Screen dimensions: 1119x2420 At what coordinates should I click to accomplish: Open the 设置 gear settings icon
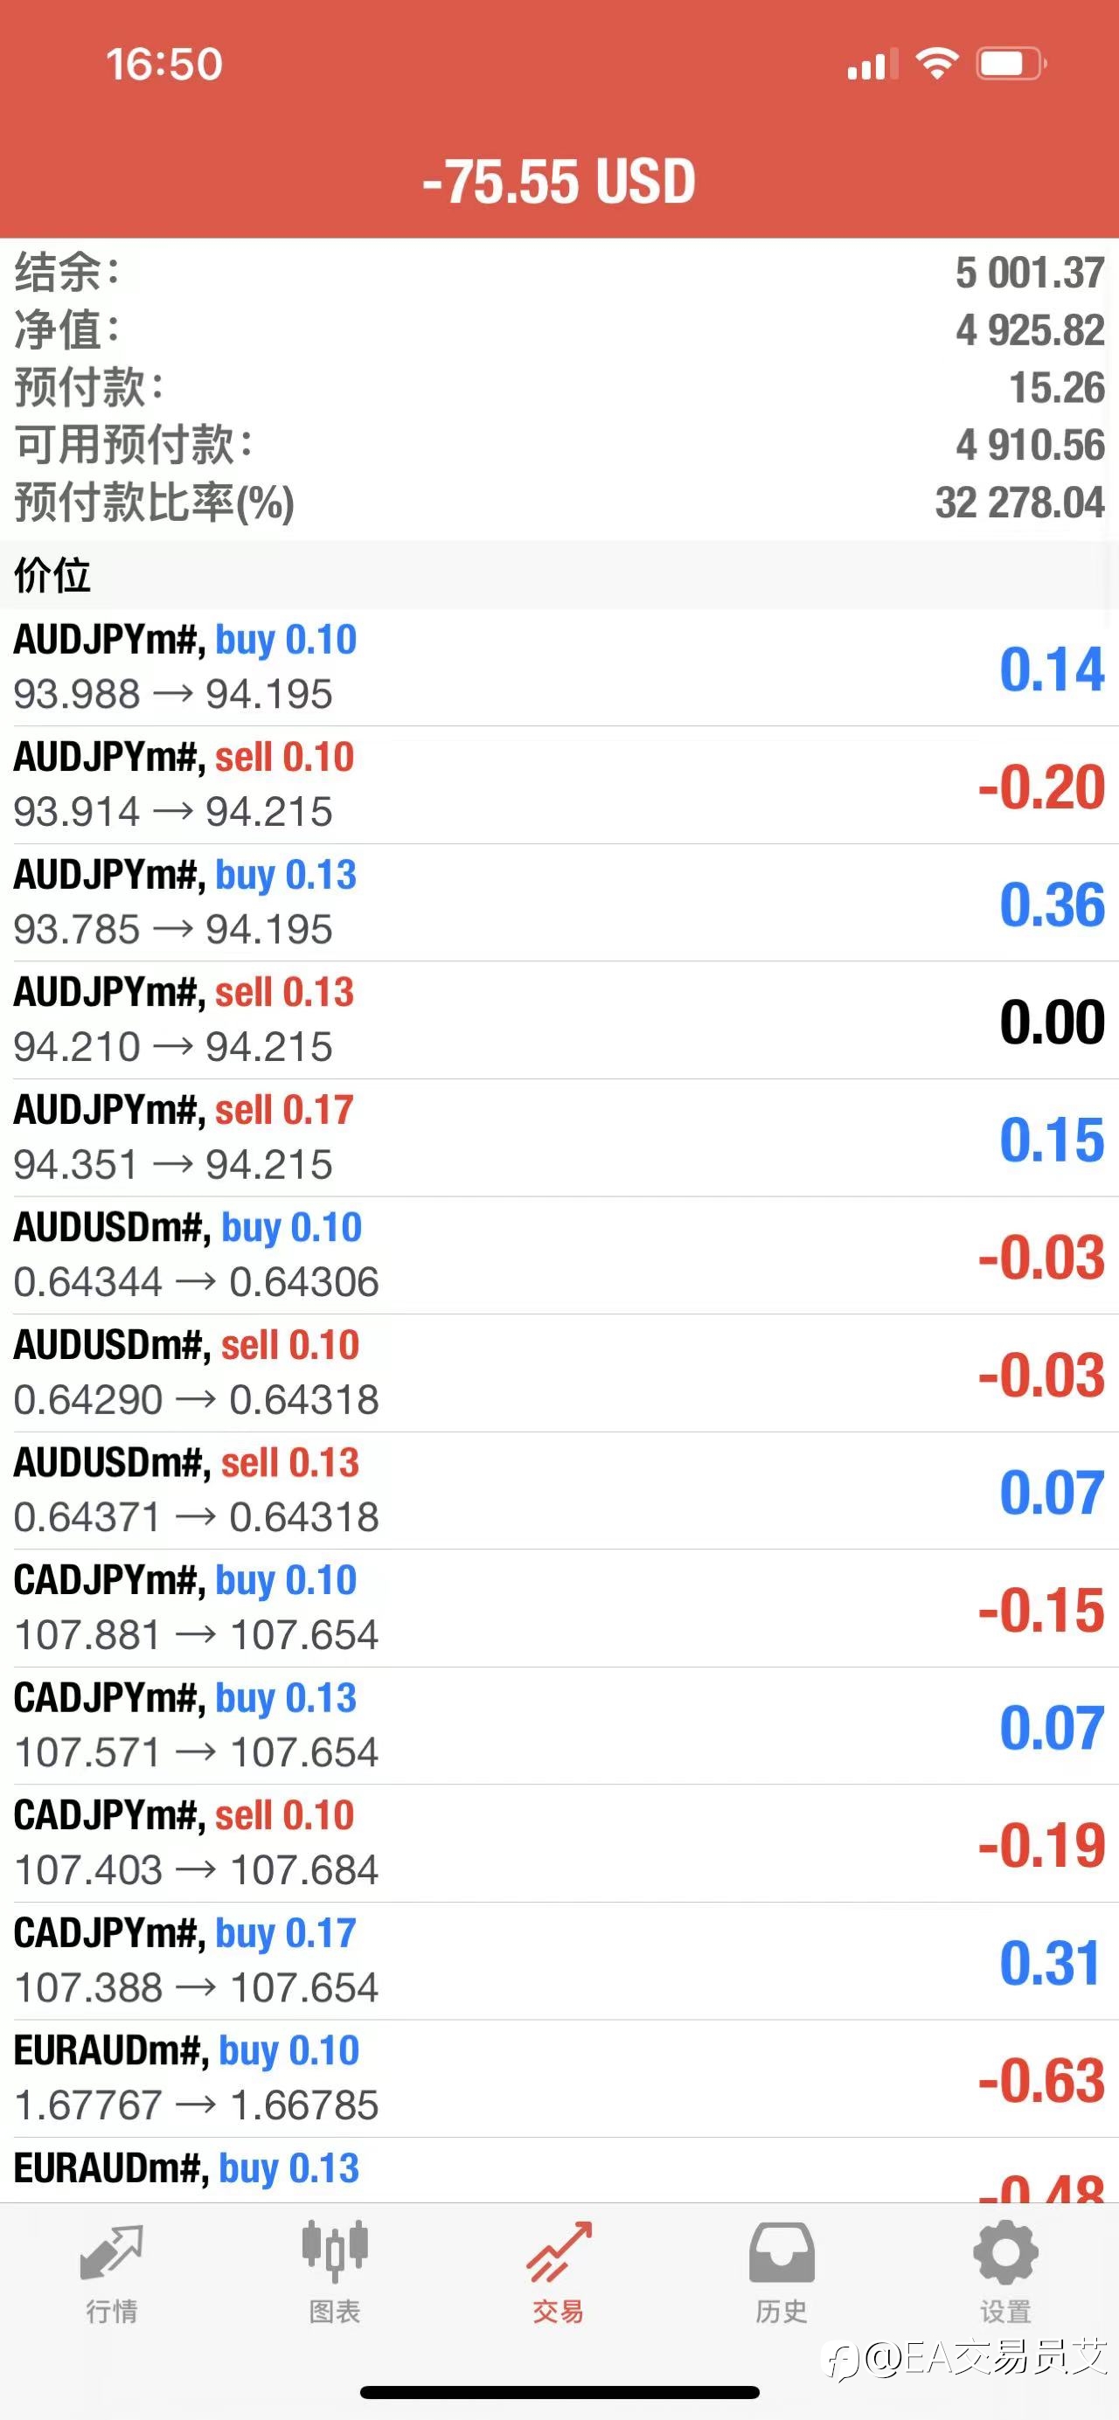pos(1005,2252)
